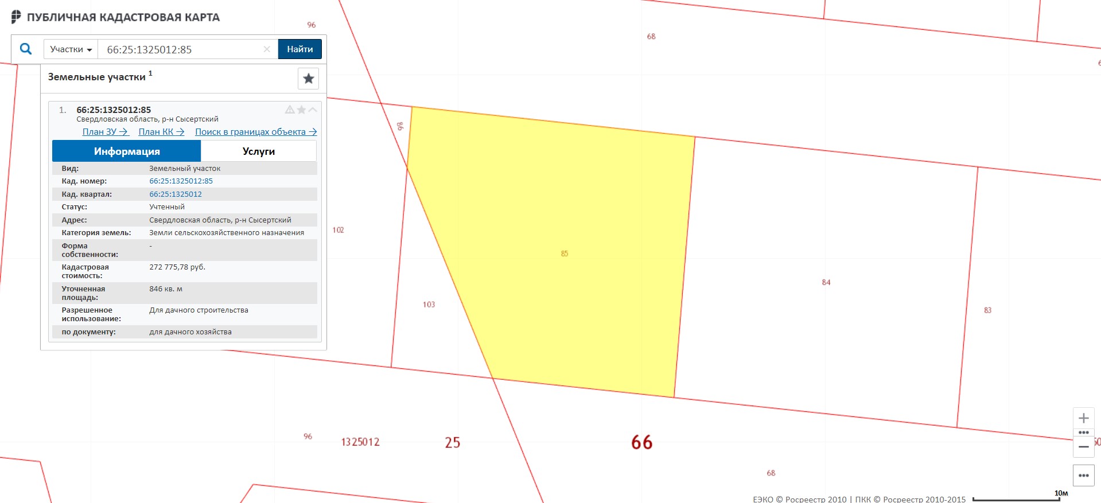Collapse the result card using the chevron
The height and width of the screenshot is (503, 1101).
click(x=313, y=110)
